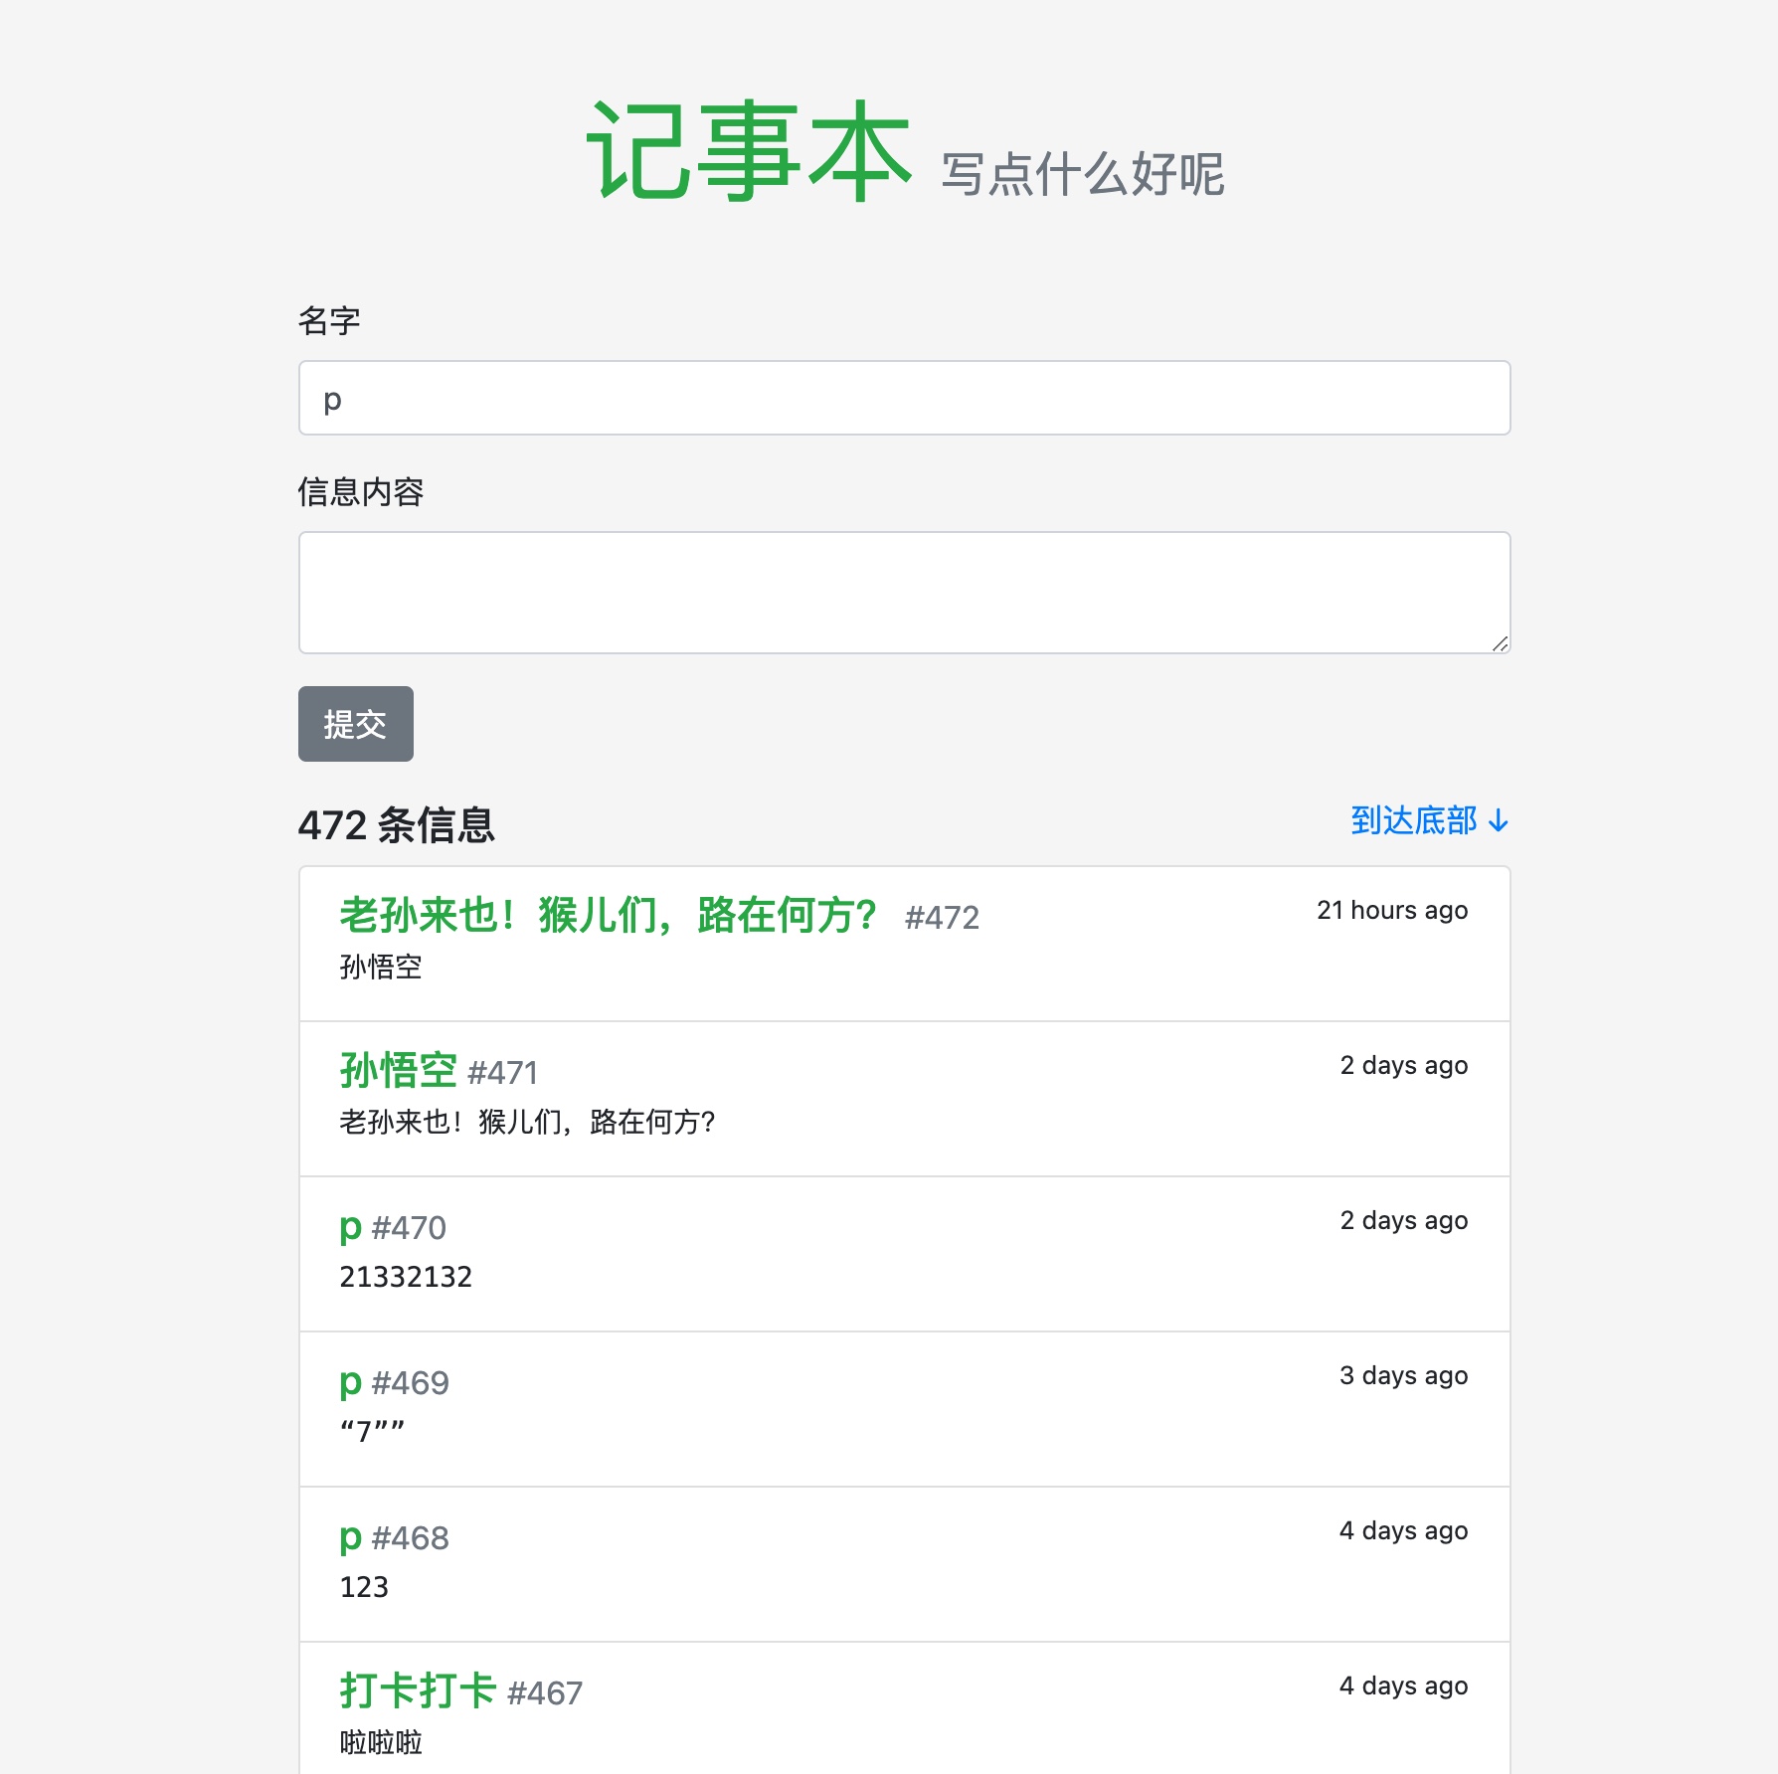
Task: Click the 472 条信息 count heading
Action: [x=397, y=825]
